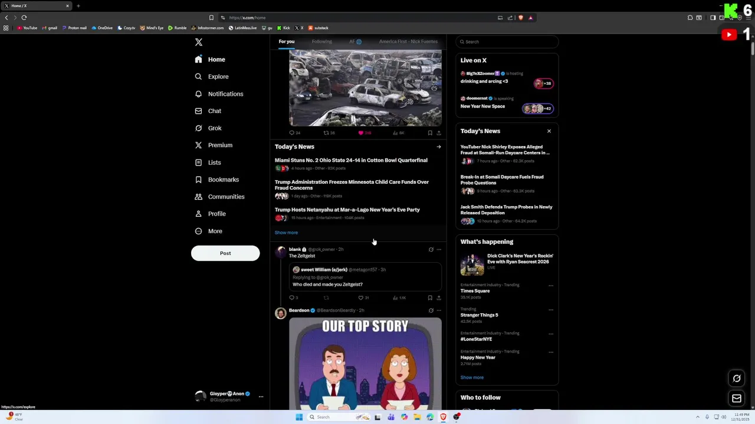Click the X search field
Screen dimensions: 755x424
(x=507, y=42)
